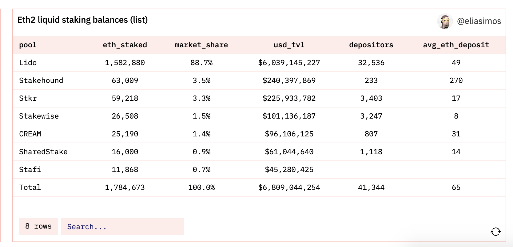
Task: Click Stafi's market share 0.7%
Action: [201, 170]
